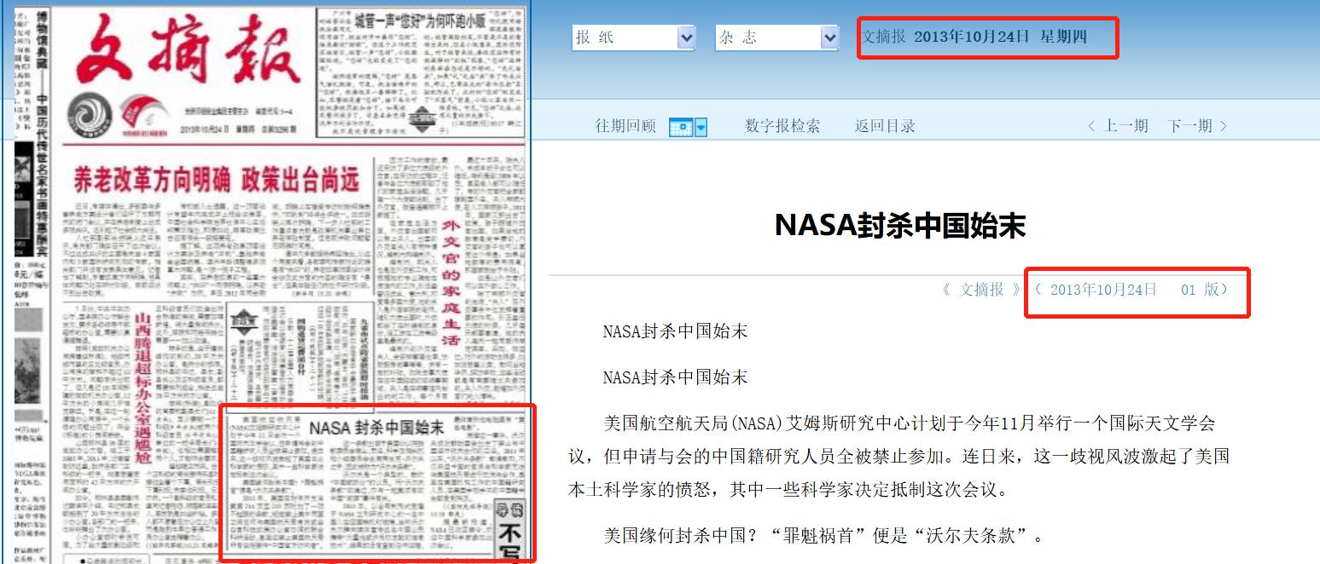This screenshot has width=1320, height=564.
Task: Click the header date 文摘报 2013年10月24日 星期四
Action: (x=974, y=37)
